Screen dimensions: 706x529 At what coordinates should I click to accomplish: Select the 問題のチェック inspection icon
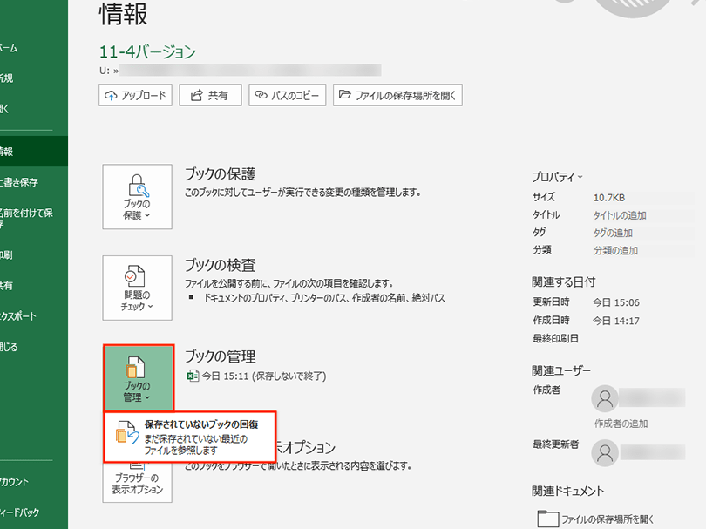point(136,288)
